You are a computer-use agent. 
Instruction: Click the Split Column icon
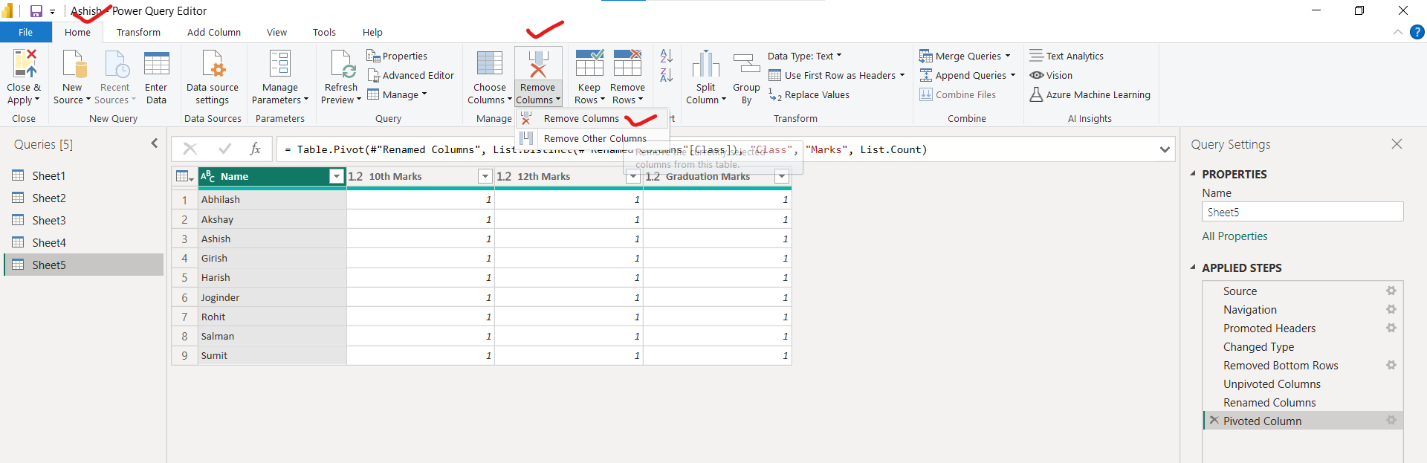click(705, 65)
